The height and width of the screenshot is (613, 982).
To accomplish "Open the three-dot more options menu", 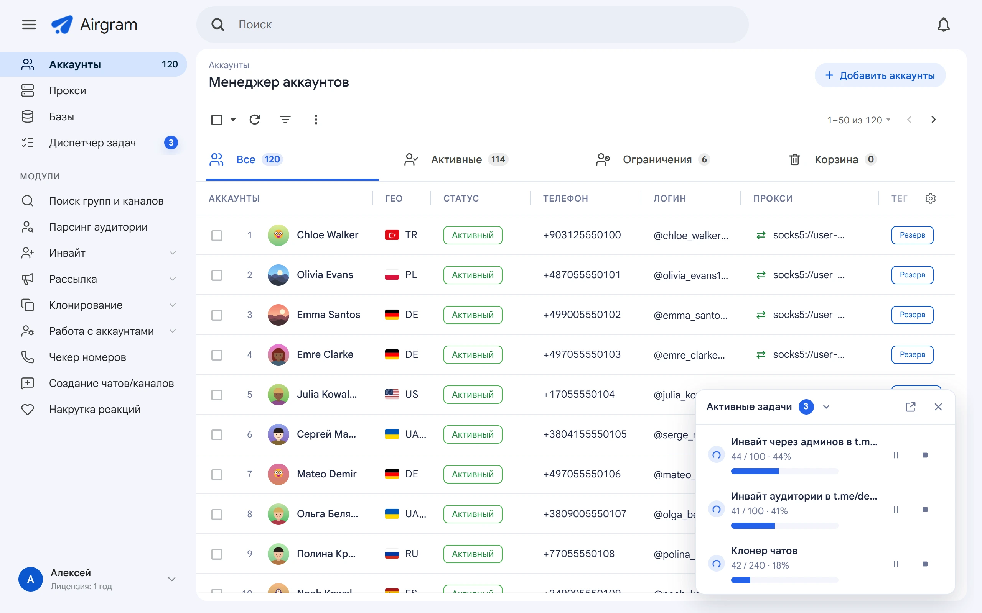I will point(316,120).
